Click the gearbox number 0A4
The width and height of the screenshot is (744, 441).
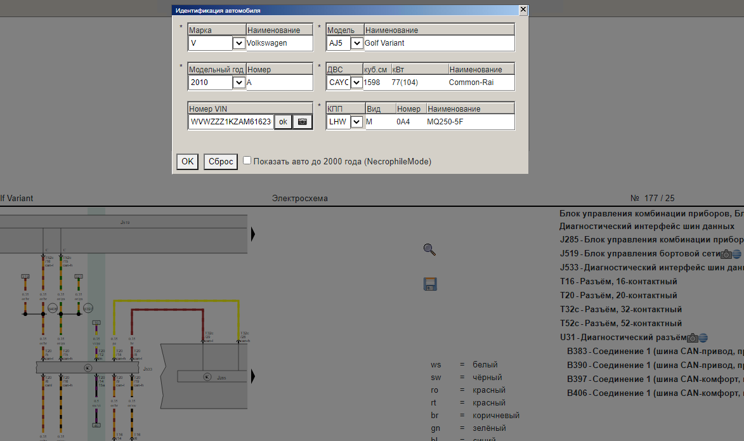coord(403,122)
